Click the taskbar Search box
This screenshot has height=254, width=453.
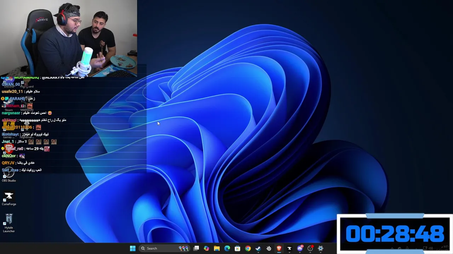click(x=164, y=248)
